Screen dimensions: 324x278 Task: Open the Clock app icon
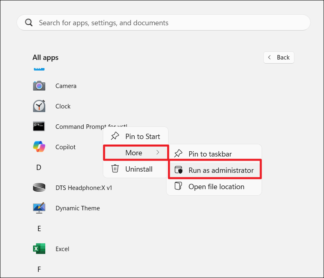point(39,106)
